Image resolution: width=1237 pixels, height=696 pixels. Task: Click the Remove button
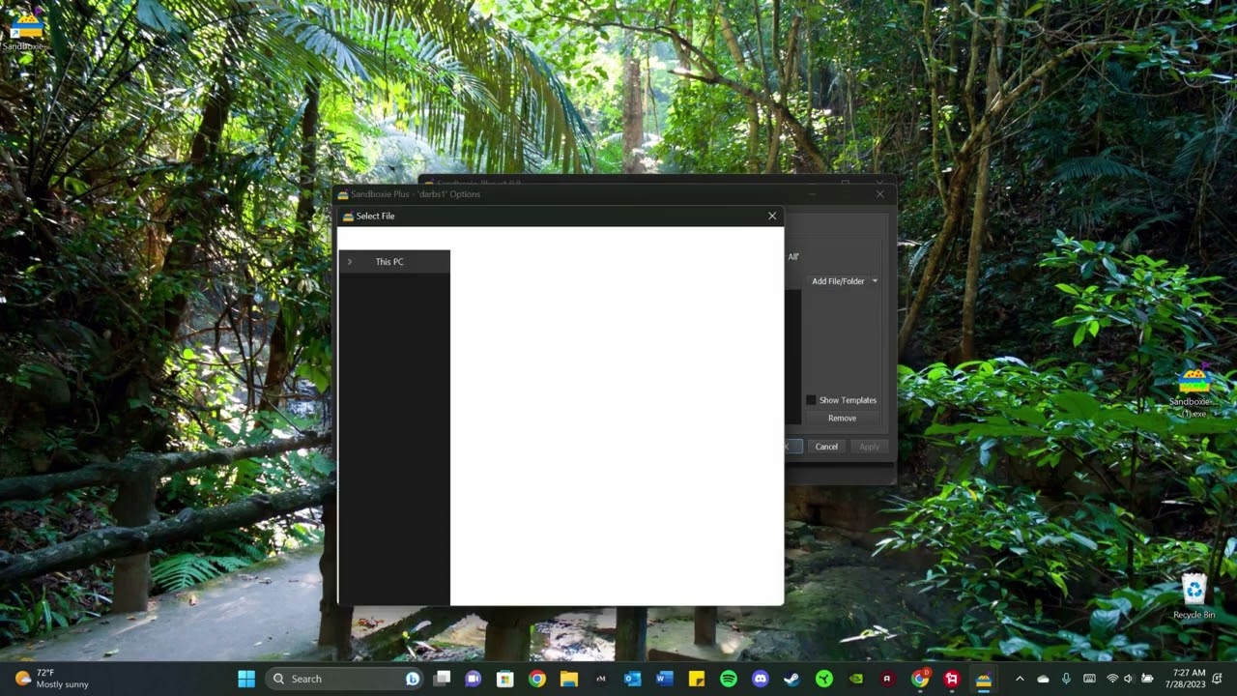click(843, 419)
